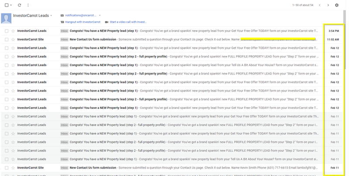Click the InvestorCarrot Site sender at 11:02 AM
Image resolution: width=349 pixels, height=176 pixels.
point(31,40)
